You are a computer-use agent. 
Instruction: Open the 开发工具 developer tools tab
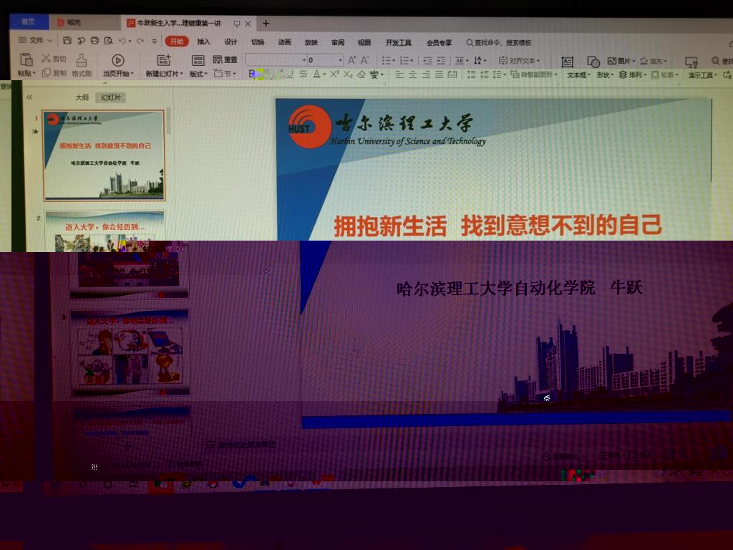click(398, 42)
